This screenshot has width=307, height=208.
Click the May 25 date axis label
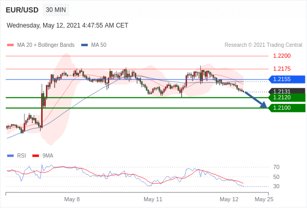pyautogui.click(x=264, y=199)
